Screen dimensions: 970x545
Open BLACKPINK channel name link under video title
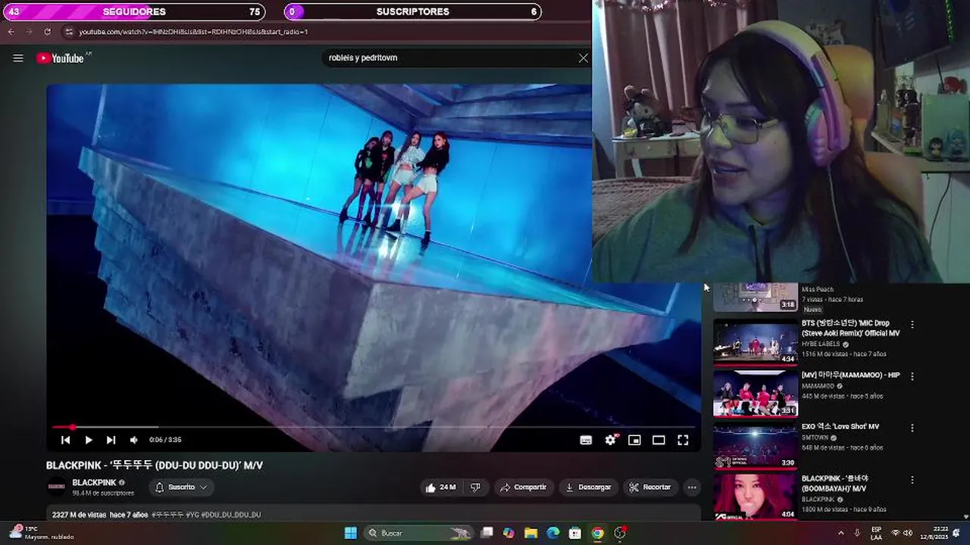pyautogui.click(x=94, y=483)
